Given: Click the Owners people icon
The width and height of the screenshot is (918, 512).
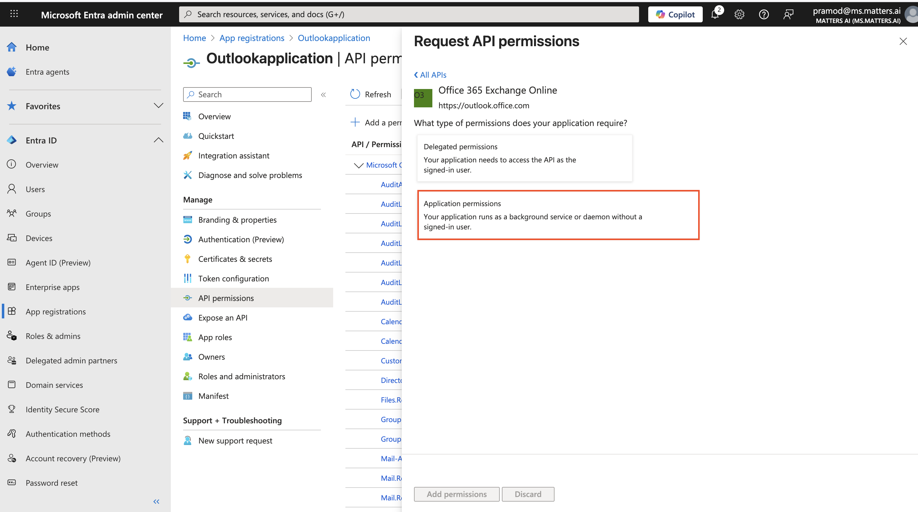Looking at the screenshot, I should [x=187, y=357].
